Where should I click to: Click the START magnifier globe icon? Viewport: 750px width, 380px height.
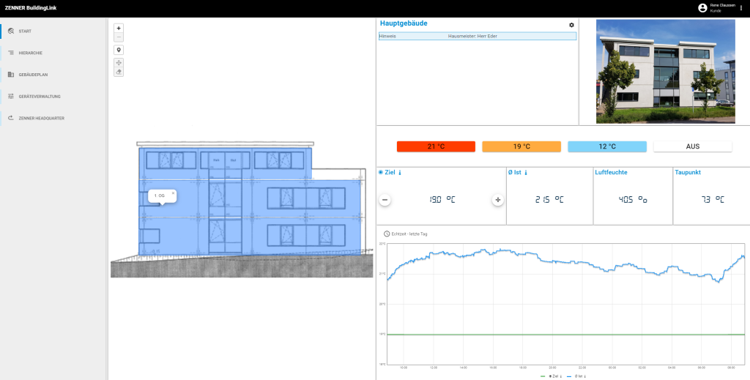tap(11, 31)
